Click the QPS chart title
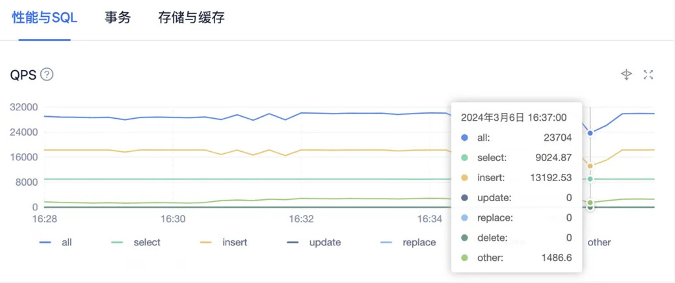Viewport: 675px width, 283px height. pos(23,75)
